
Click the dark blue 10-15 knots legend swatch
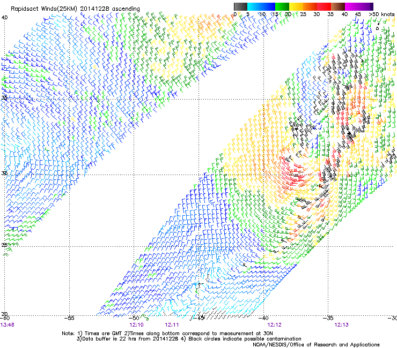[268, 6]
